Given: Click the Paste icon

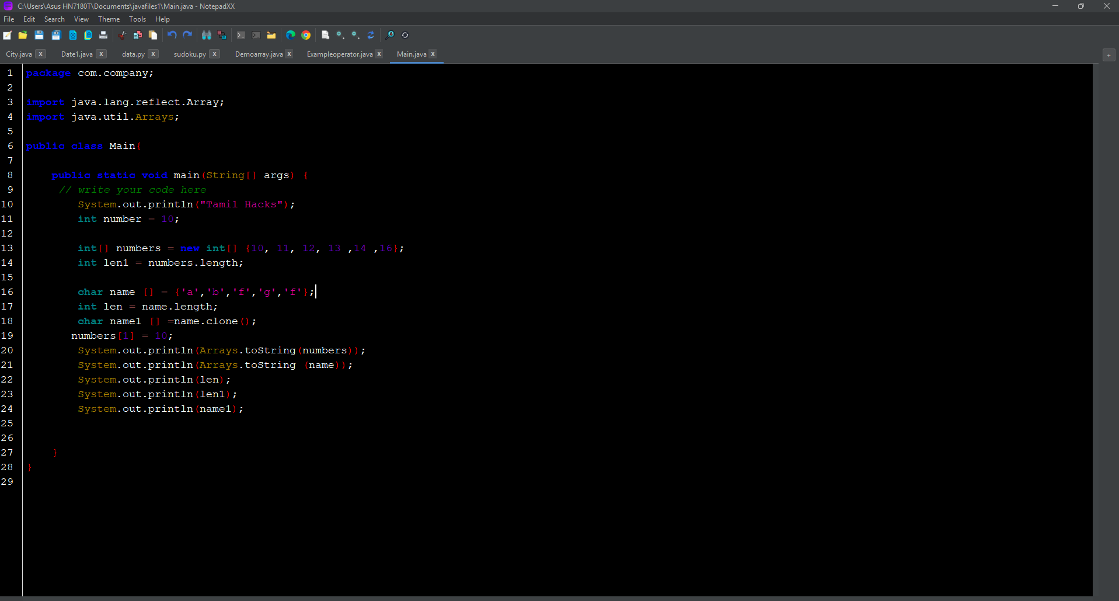Looking at the screenshot, I should pyautogui.click(x=153, y=35).
